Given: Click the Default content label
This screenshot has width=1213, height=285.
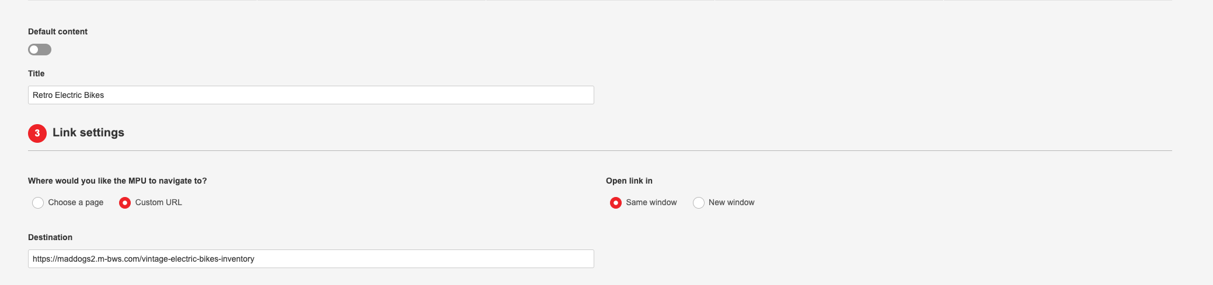Looking at the screenshot, I should click(x=58, y=31).
